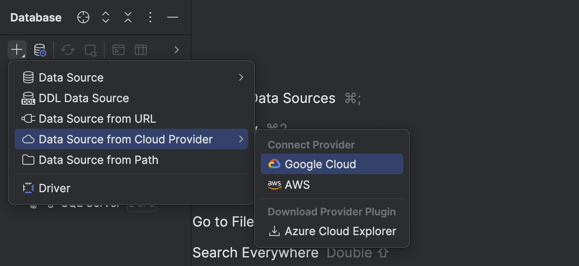Image resolution: width=579 pixels, height=266 pixels.
Task: Click the Expand All icon
Action: 106,17
